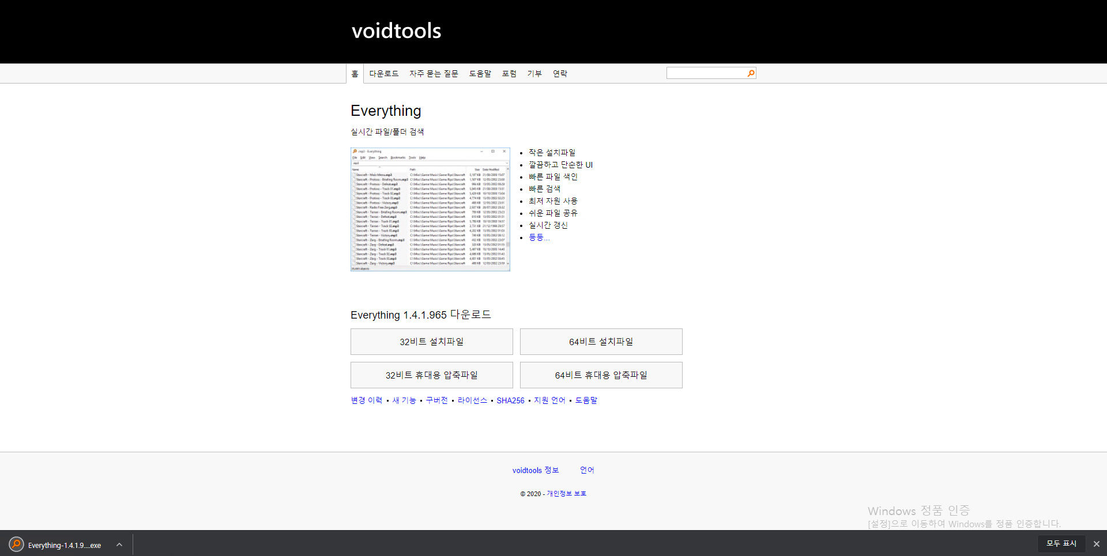
Task: Expand the download item options chevron
Action: 119,544
